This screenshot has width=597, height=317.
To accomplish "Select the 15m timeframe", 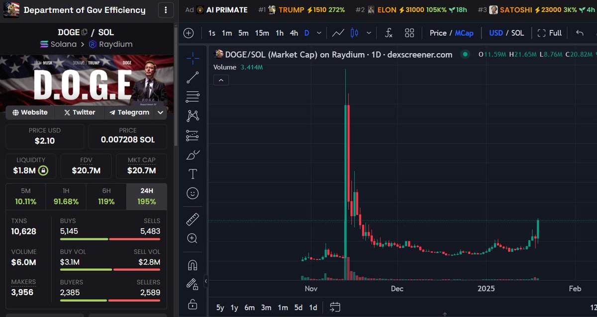I will point(262,33).
